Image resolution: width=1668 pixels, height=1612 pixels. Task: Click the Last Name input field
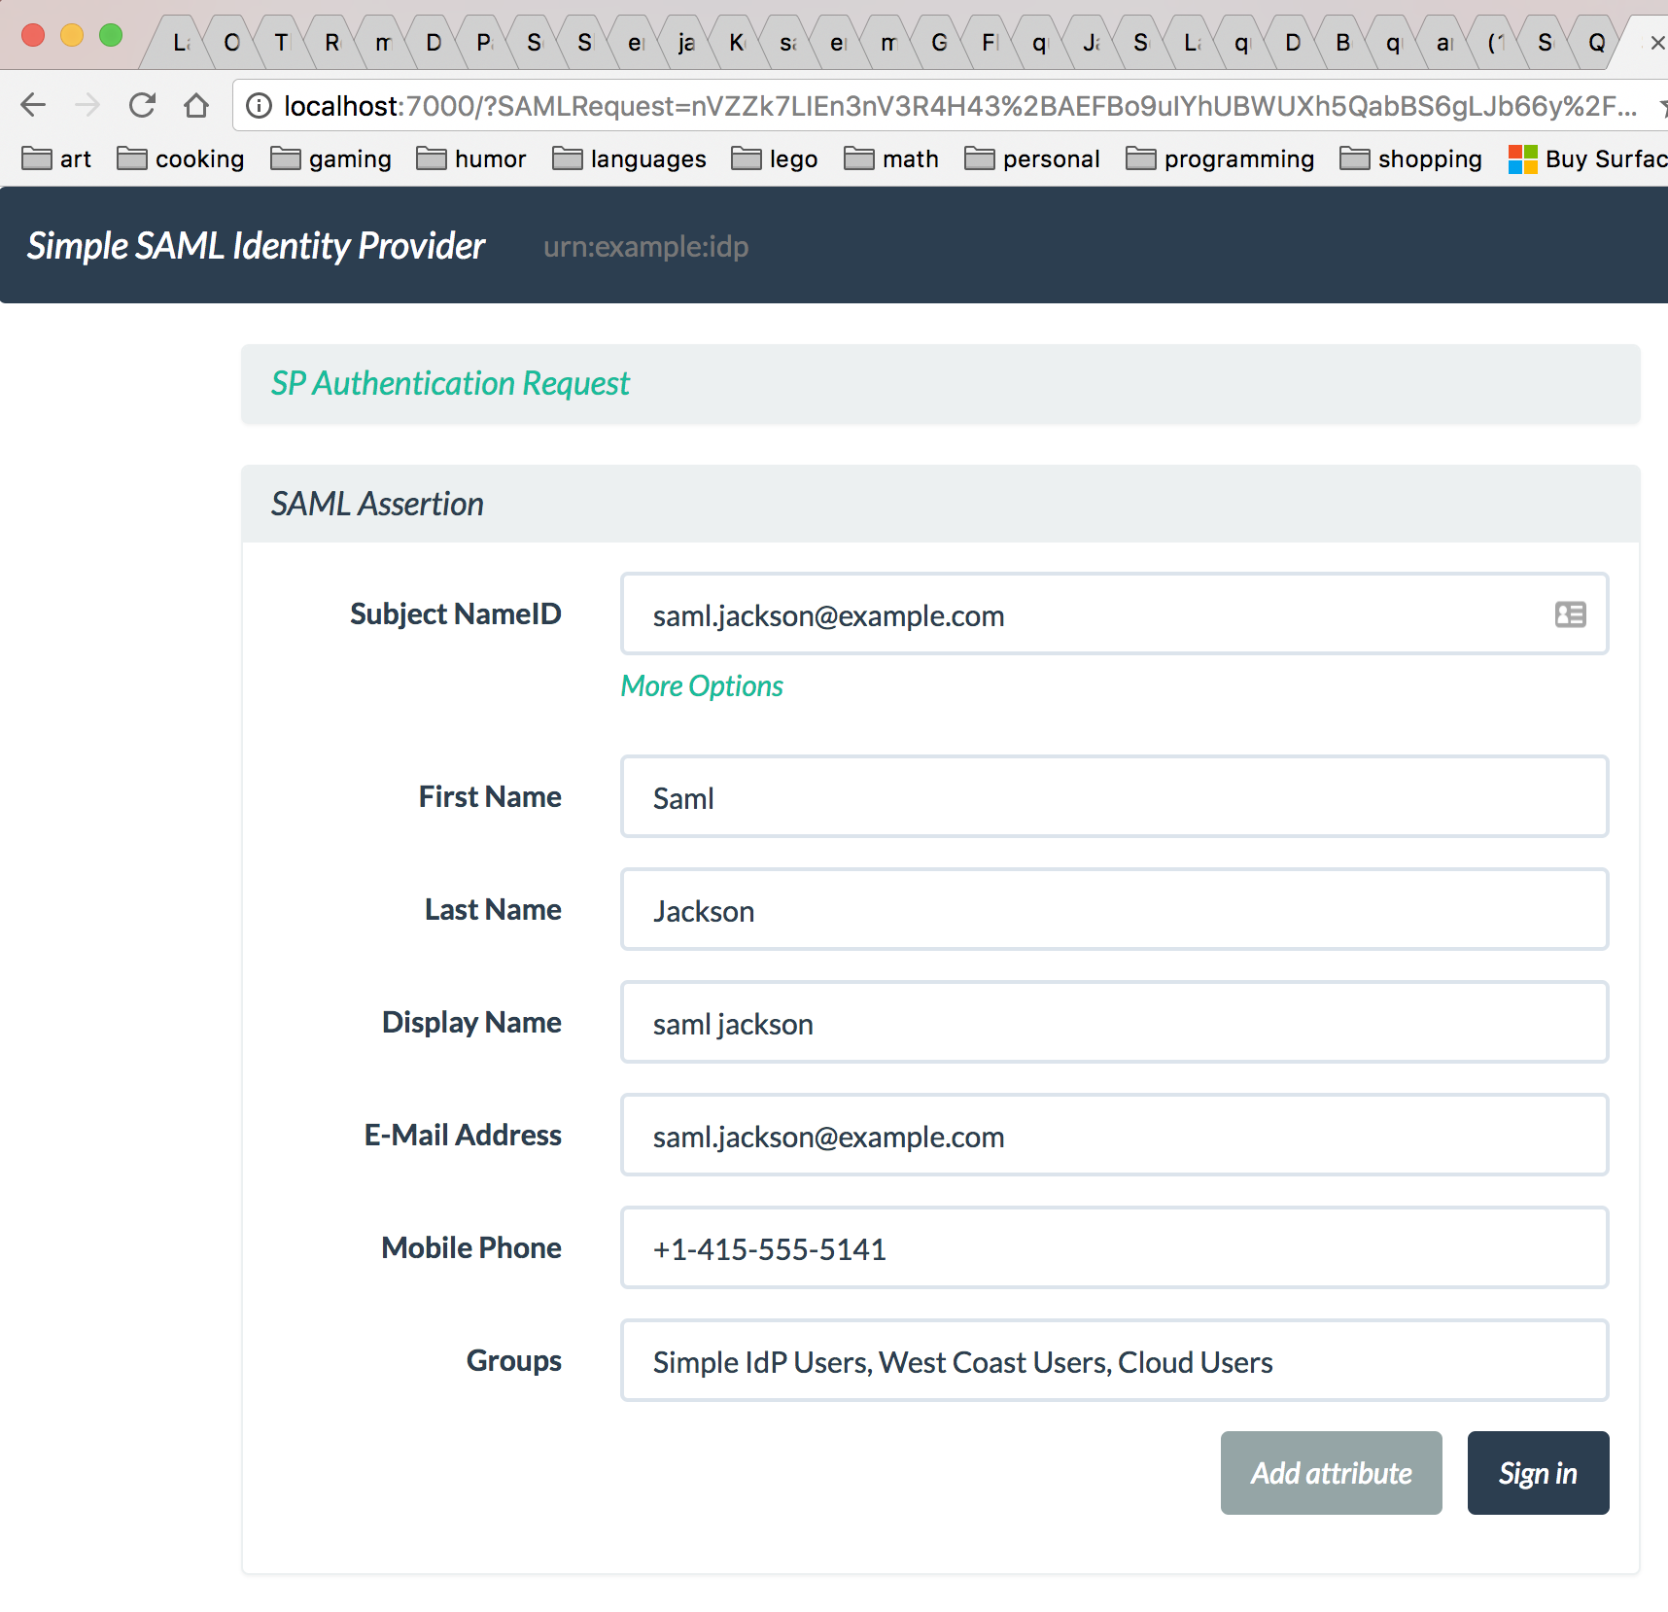tap(1115, 909)
